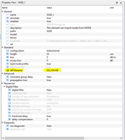Image resolution: width=125 pixels, height=140 pixels.
Task: Toggle the run diagnostic checkbox
Action: click(x=7, y=126)
